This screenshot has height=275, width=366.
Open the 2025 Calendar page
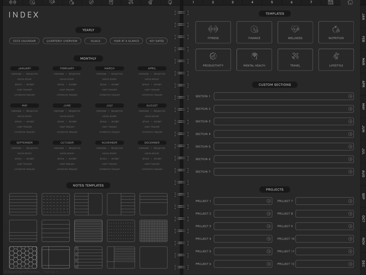24,41
